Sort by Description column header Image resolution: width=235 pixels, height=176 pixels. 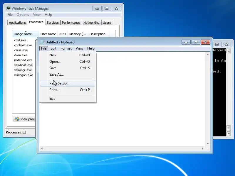[x=99, y=34]
